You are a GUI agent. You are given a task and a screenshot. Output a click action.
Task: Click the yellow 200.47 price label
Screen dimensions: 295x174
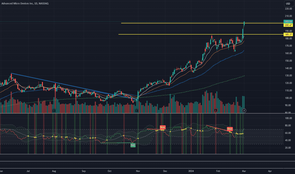point(288,25)
